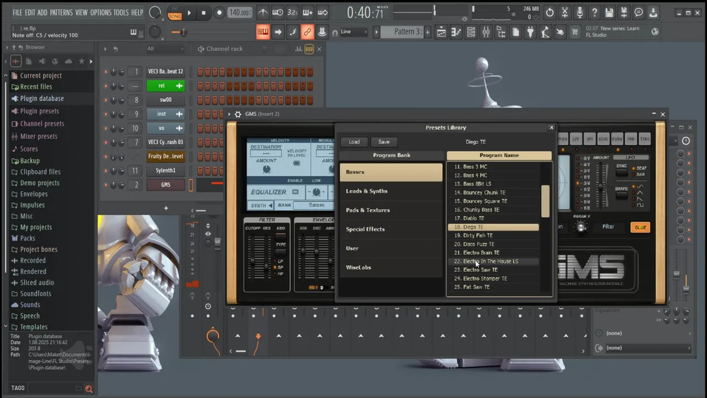The width and height of the screenshot is (707, 398).
Task: Open GMS window menu arrow
Action: [x=229, y=114]
